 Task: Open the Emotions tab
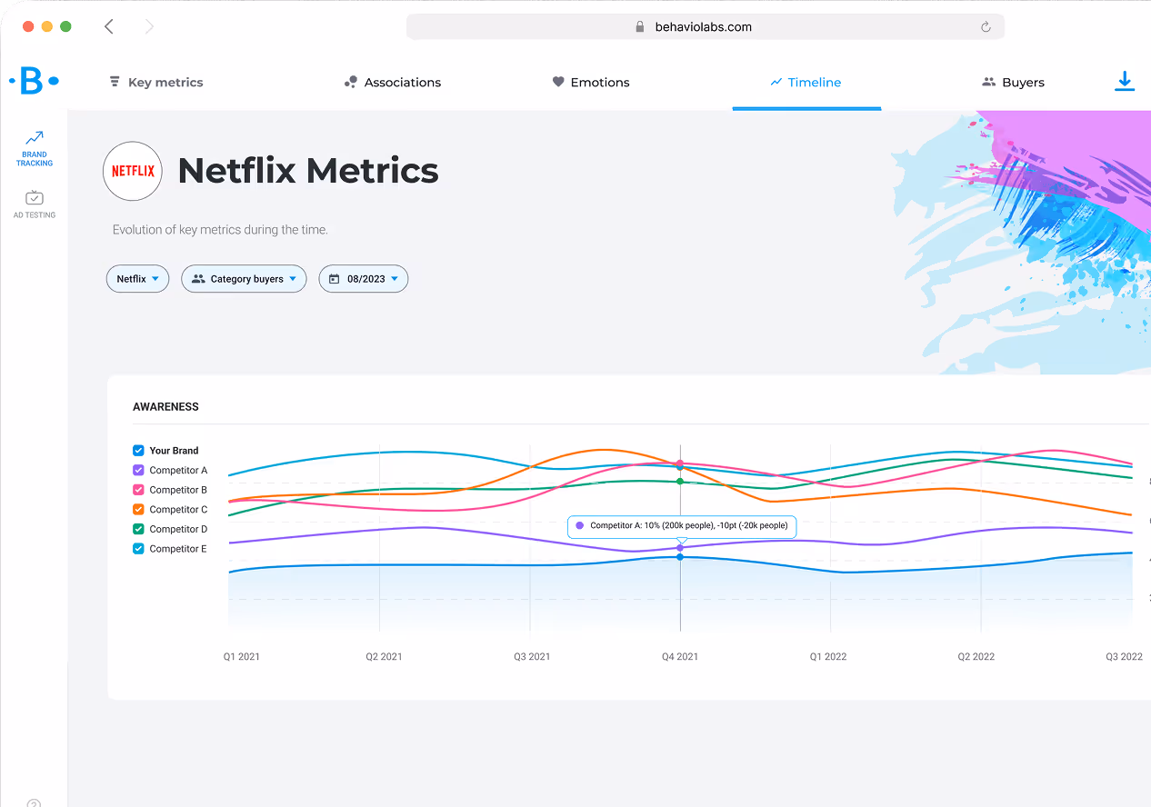click(591, 82)
